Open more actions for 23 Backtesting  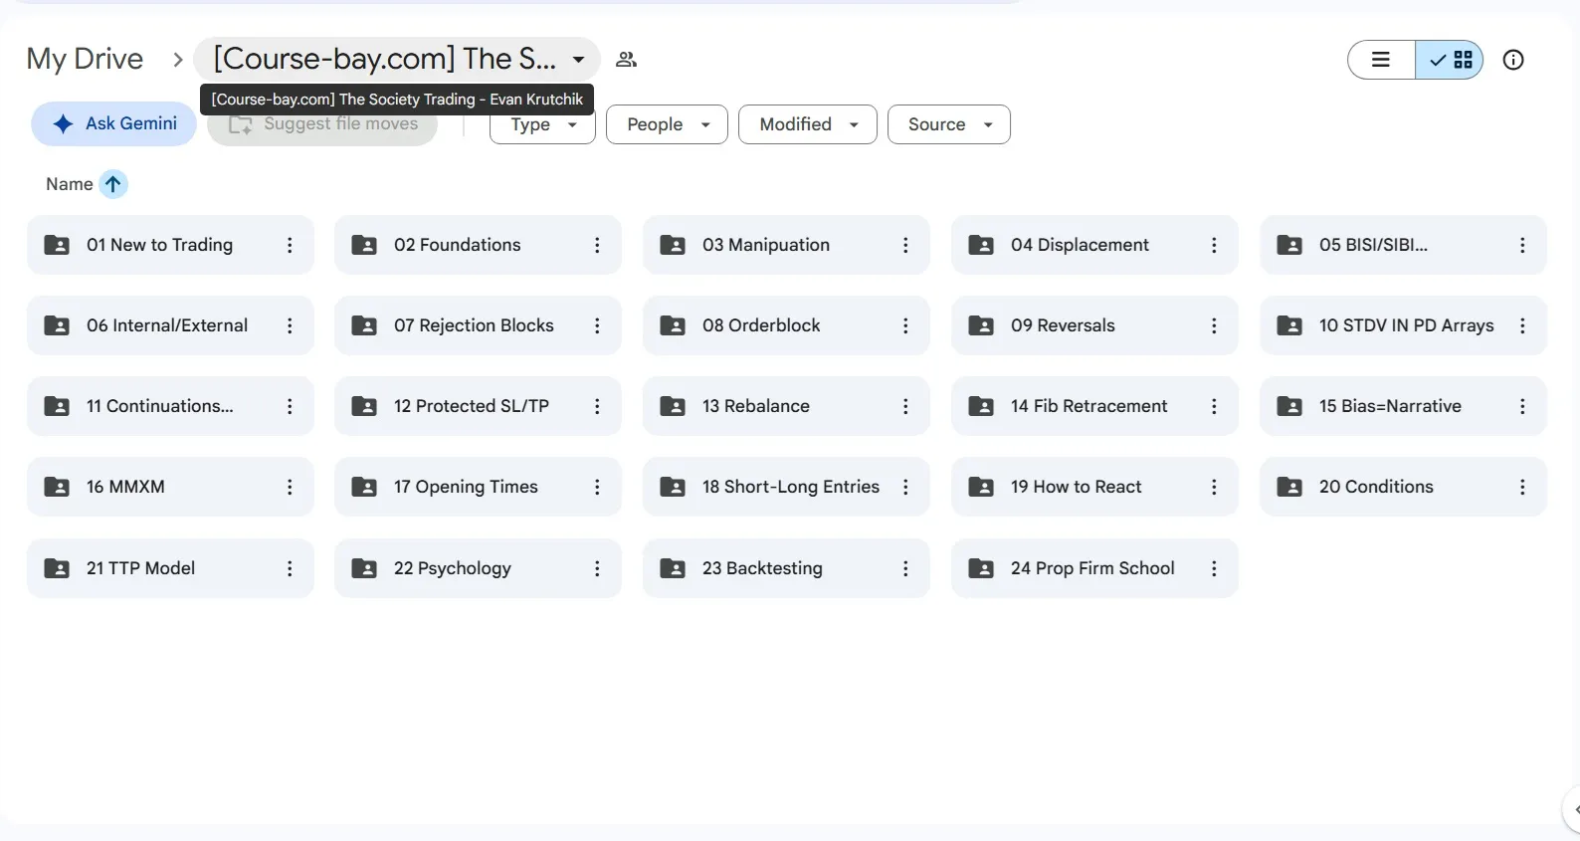[x=905, y=568]
